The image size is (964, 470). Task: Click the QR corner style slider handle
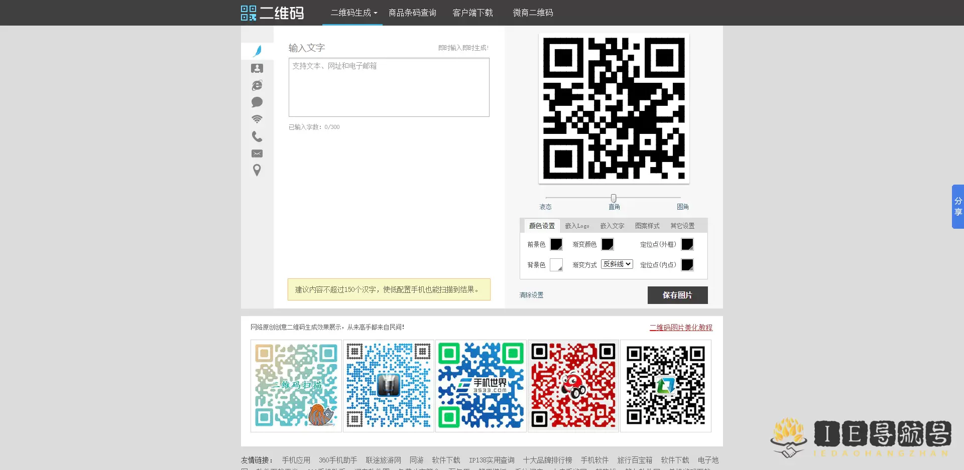[614, 198]
